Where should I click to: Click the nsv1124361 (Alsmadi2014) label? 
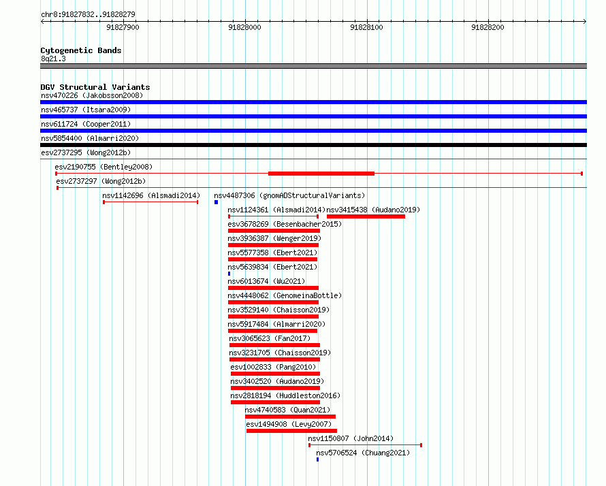point(276,210)
